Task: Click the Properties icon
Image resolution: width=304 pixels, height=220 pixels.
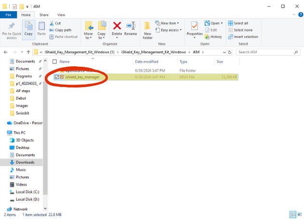Action: tap(195, 26)
